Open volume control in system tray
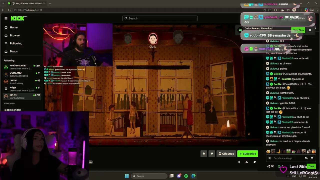 pos(304,176)
